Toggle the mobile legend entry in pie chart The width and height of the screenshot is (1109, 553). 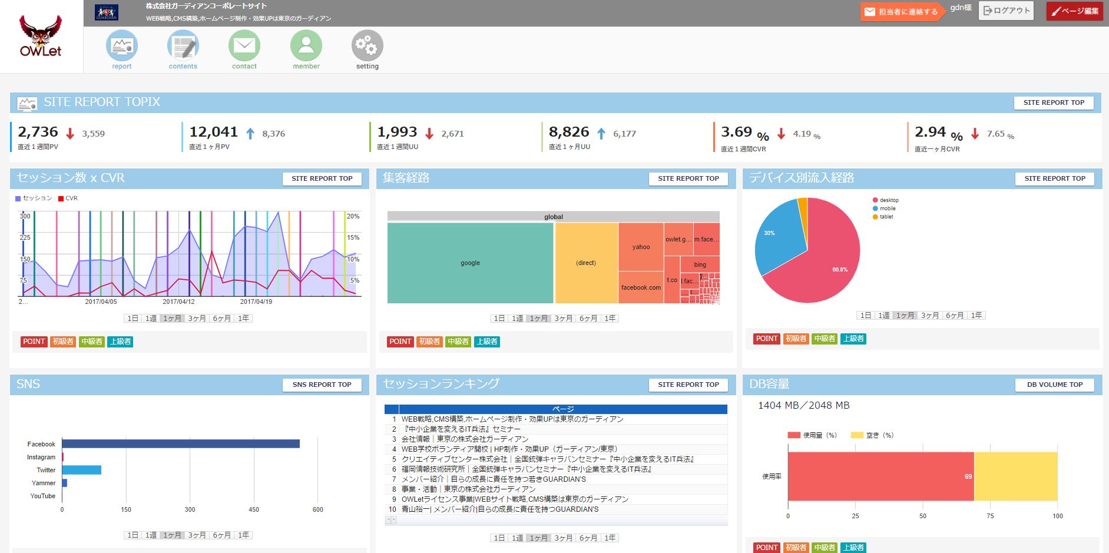click(x=885, y=208)
